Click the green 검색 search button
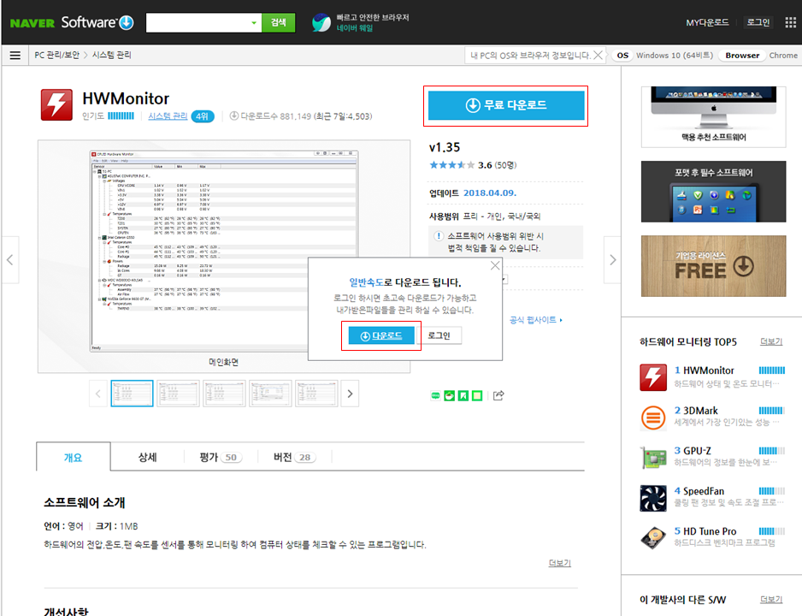802x616 pixels. pyautogui.click(x=278, y=22)
